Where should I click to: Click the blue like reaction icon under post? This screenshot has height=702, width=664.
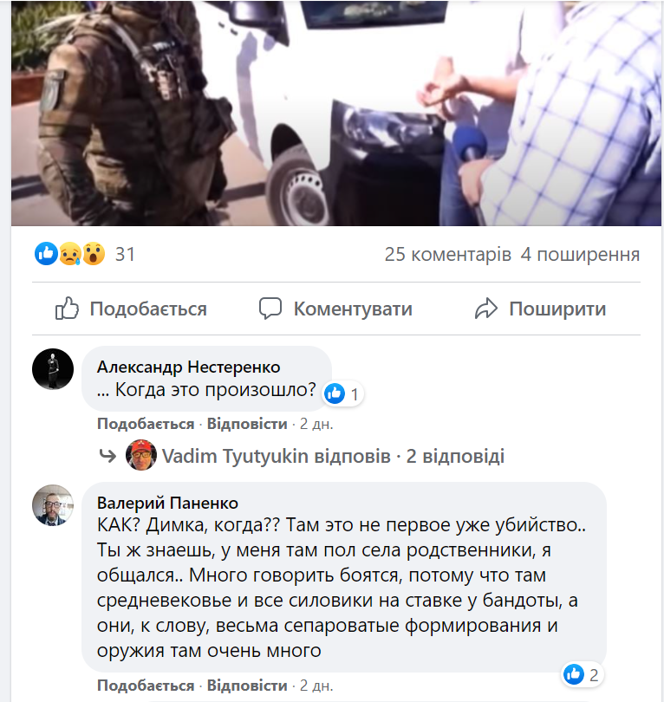click(46, 254)
